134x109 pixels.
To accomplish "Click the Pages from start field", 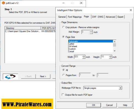I will tap(85, 75).
